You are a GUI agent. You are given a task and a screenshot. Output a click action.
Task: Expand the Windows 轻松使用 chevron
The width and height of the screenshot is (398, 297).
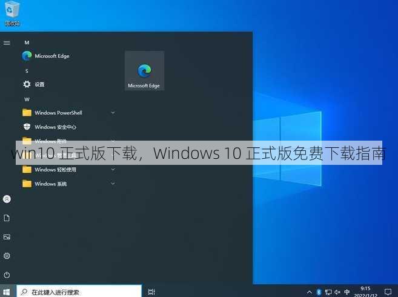tap(113, 170)
